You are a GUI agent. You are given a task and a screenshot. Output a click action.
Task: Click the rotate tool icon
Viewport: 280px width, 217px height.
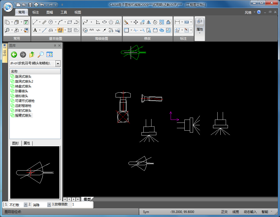coord(155,22)
